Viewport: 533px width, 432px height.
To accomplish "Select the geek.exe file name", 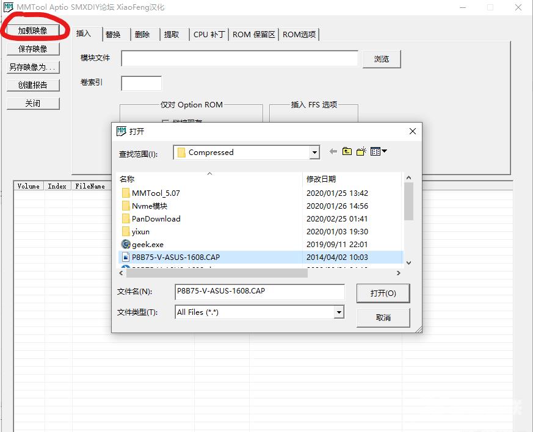I will click(x=148, y=245).
